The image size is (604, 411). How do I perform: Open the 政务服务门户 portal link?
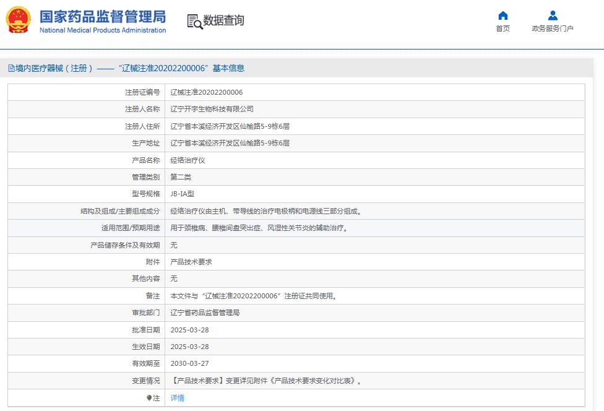point(553,29)
